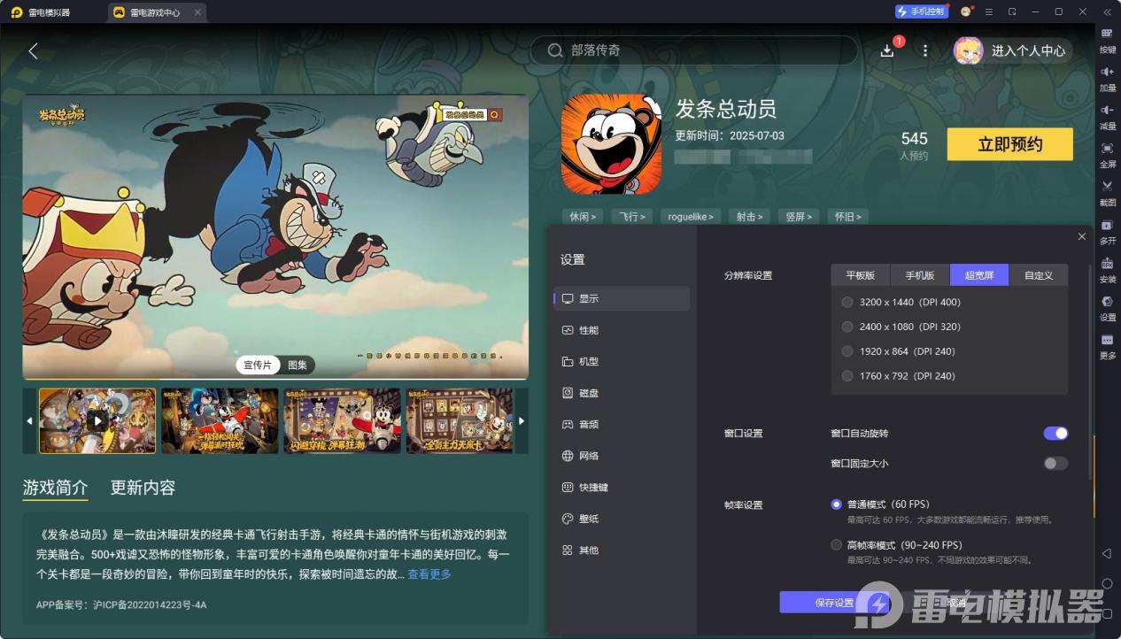
Task: Toggle 窗口自动旋转 switch off
Action: (x=1055, y=433)
